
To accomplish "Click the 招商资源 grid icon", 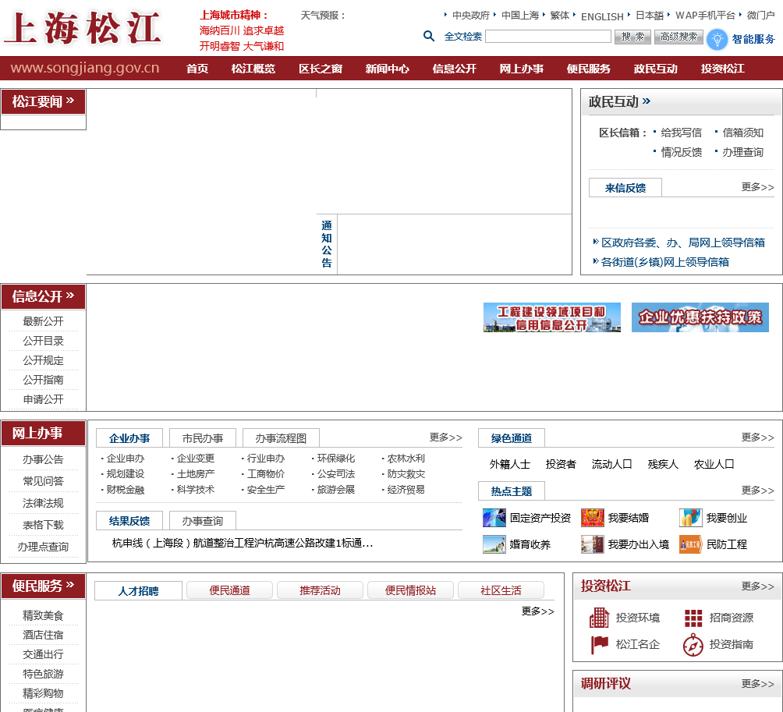I will click(x=693, y=618).
